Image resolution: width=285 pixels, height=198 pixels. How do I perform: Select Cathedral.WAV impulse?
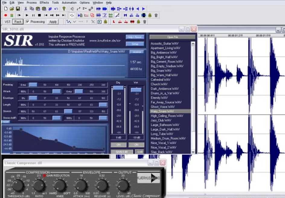pyautogui.click(x=161, y=80)
